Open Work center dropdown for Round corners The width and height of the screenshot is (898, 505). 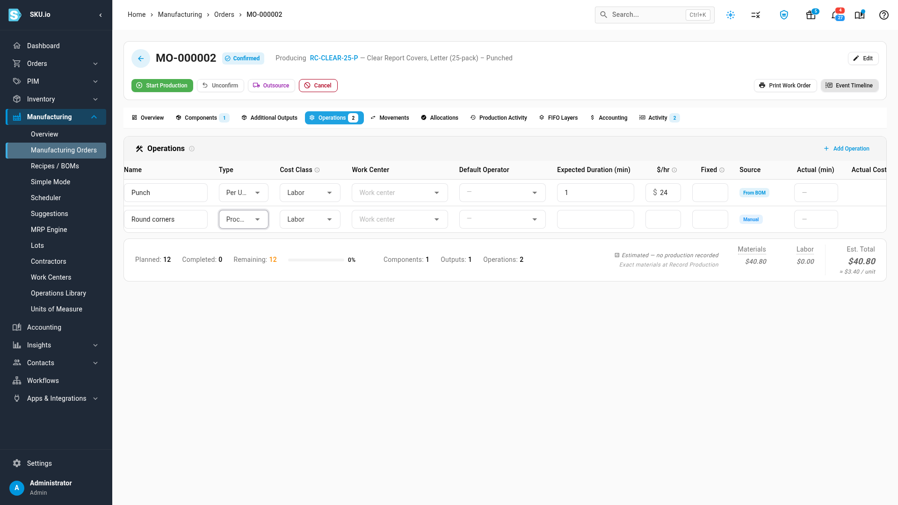(x=400, y=219)
